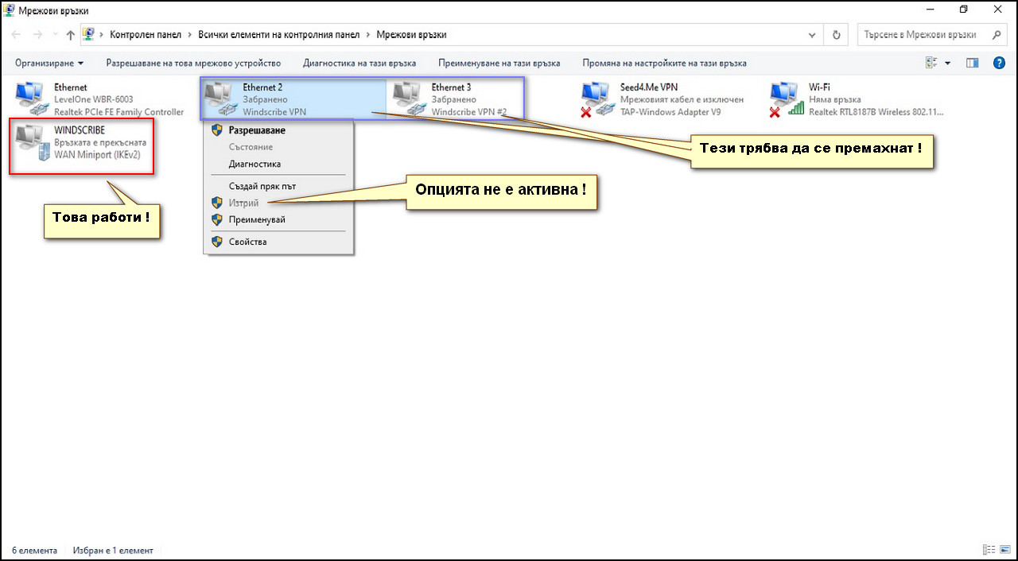Select the Ethernet 2 Windscribe VPN adapter icon
The width and height of the screenshot is (1018, 561).
tap(220, 99)
